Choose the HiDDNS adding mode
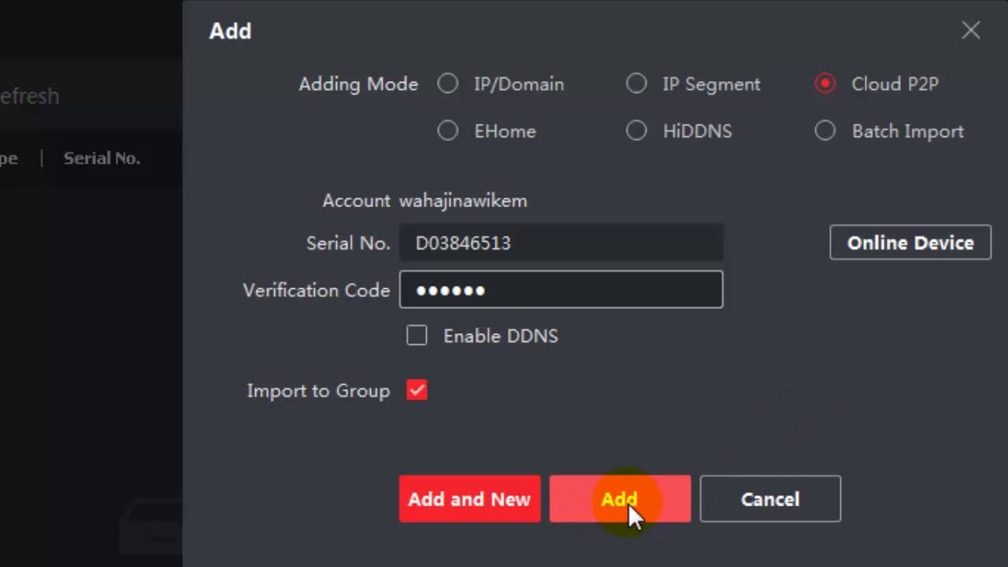Screen dimensions: 1008x567 point(636,131)
